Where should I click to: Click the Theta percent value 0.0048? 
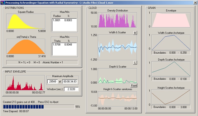click(68, 44)
